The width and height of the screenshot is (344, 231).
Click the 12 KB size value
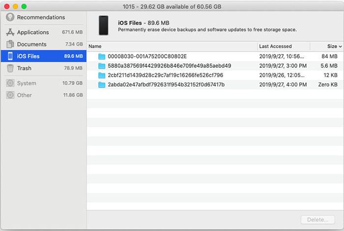tap(330, 75)
